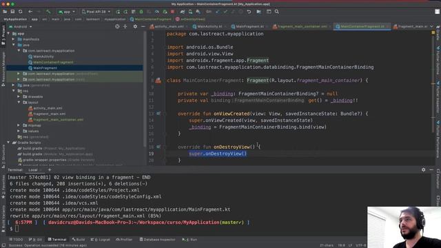The height and width of the screenshot is (248, 441).
Task: Click the Search Everywhere magnifier icon
Action: (x=277, y=12)
